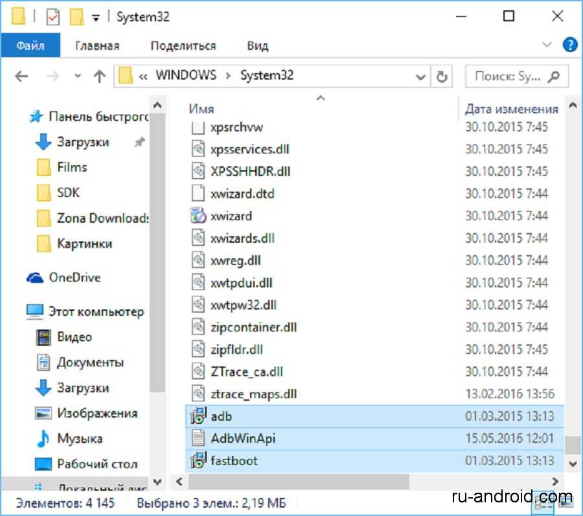Open the recent locations dropdown arrow

point(78,76)
